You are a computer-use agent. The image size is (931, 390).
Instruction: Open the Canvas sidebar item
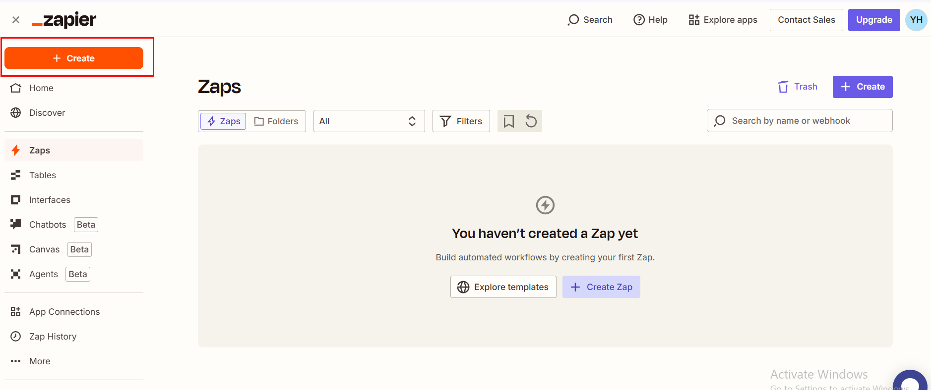[44, 249]
